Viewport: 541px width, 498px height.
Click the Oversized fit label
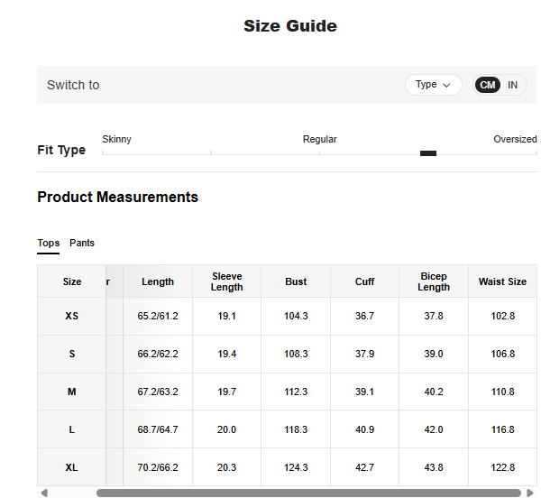pos(515,139)
